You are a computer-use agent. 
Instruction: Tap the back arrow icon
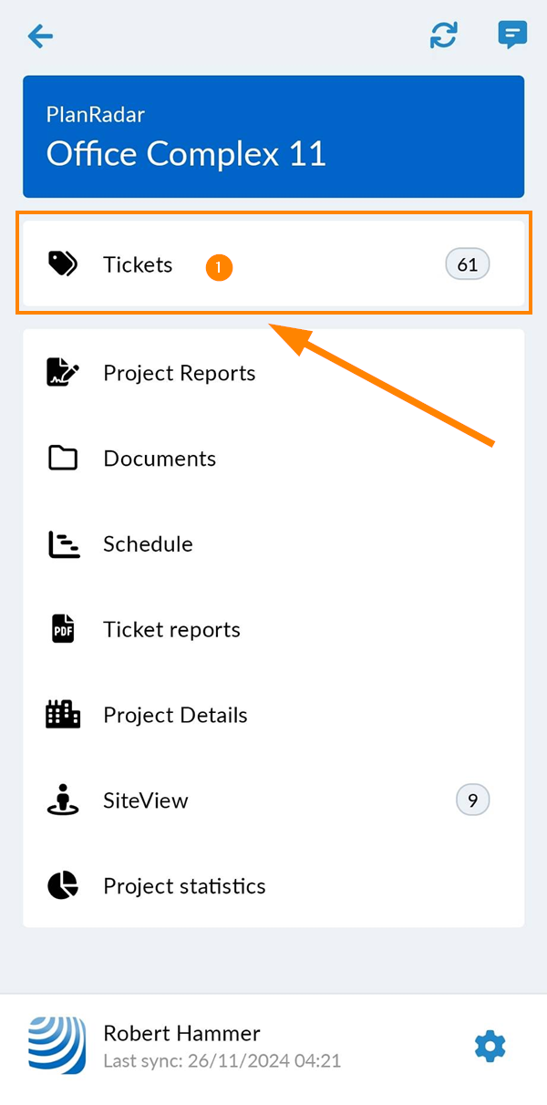40,36
